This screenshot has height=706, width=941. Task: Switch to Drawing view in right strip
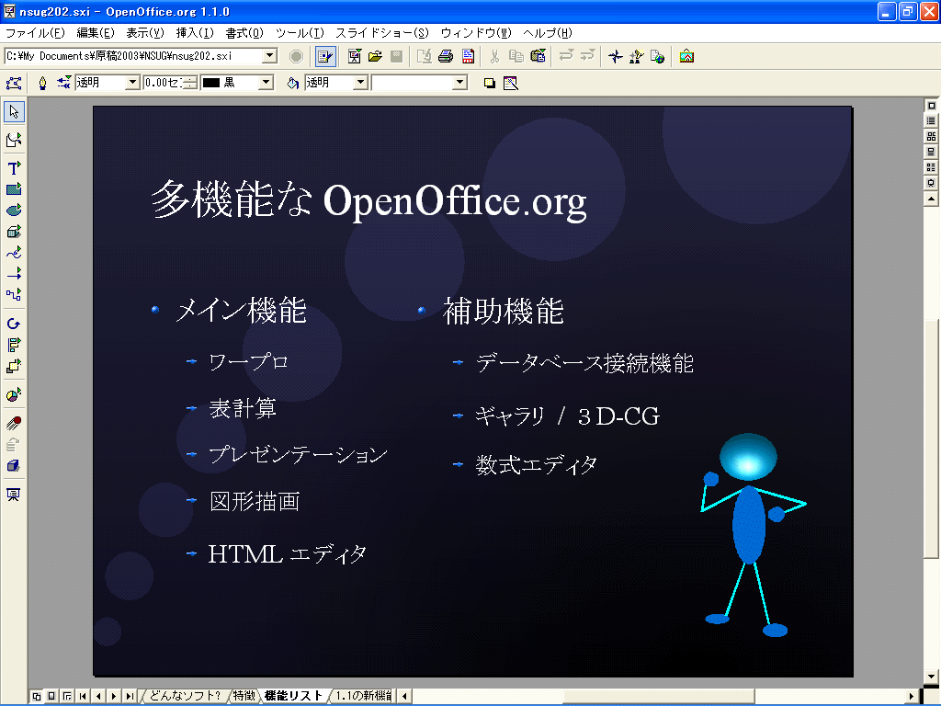(932, 106)
